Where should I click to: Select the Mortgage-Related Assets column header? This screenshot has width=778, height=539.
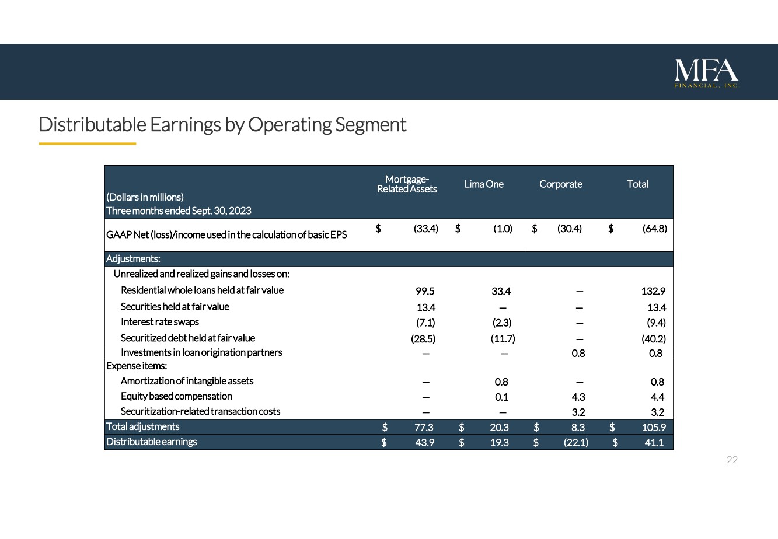coord(407,184)
